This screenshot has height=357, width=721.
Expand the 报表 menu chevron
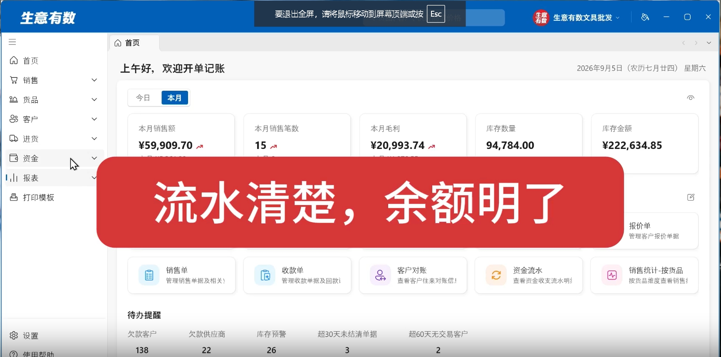click(94, 178)
